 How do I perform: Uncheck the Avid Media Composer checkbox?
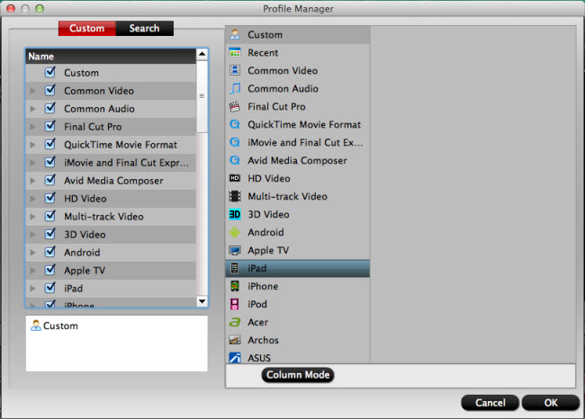[50, 180]
